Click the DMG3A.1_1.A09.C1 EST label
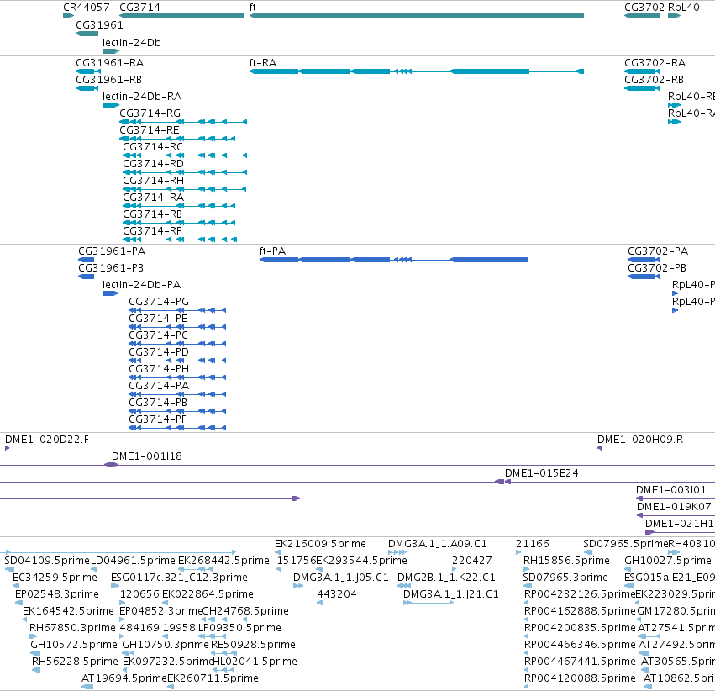Image resolution: width=715 pixels, height=691 pixels. pos(438,543)
